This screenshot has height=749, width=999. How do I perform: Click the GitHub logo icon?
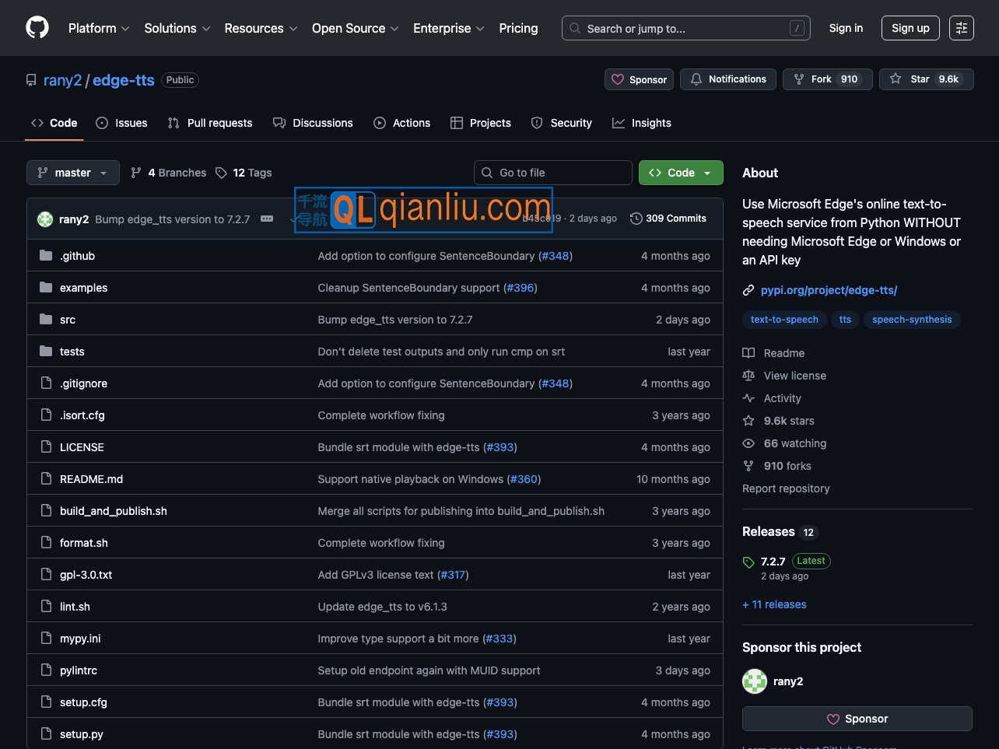(37, 28)
